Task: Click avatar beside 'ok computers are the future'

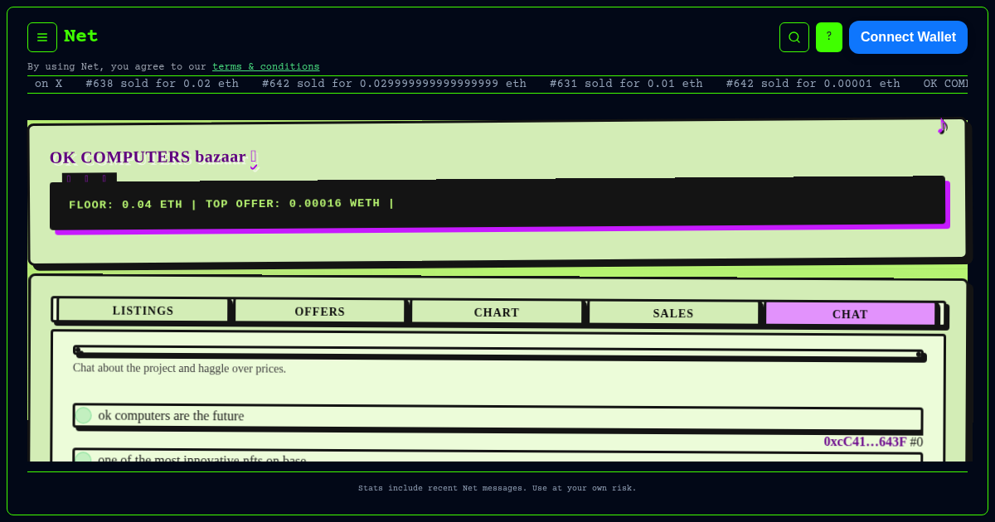Action: [x=84, y=416]
